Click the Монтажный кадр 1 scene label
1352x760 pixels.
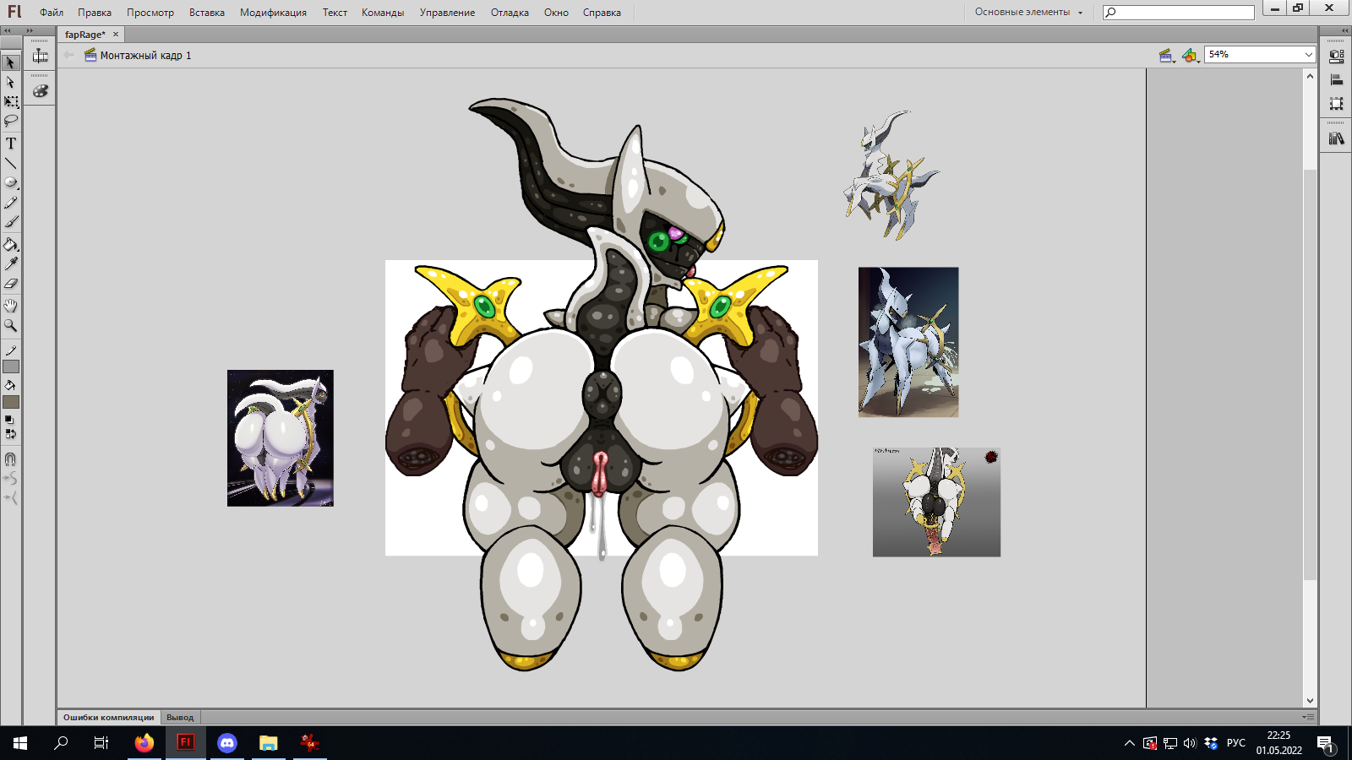[x=145, y=56]
